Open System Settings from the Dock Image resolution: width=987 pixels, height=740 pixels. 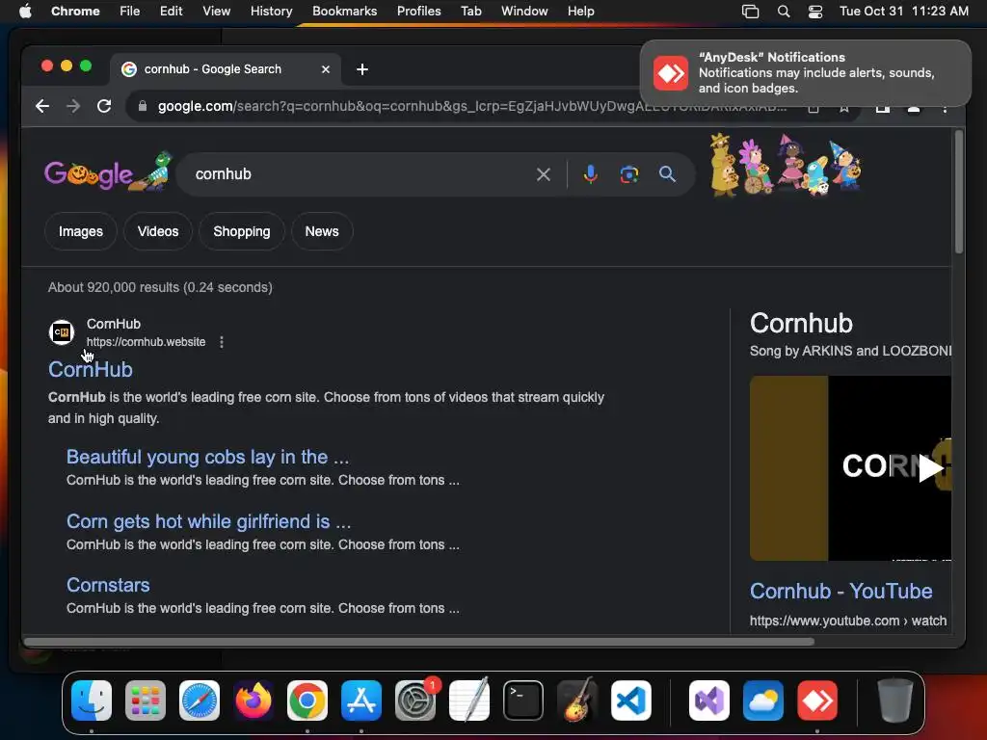point(415,700)
